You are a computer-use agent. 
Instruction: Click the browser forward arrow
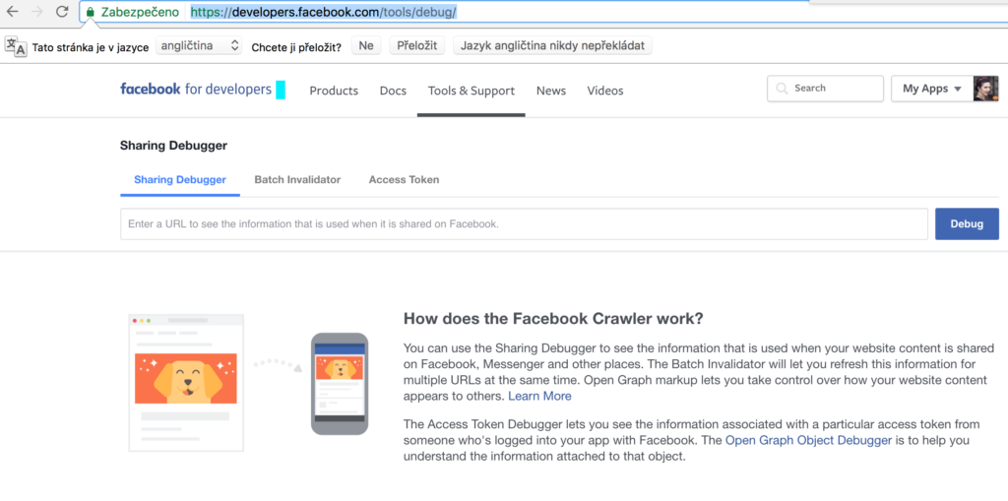click(37, 13)
